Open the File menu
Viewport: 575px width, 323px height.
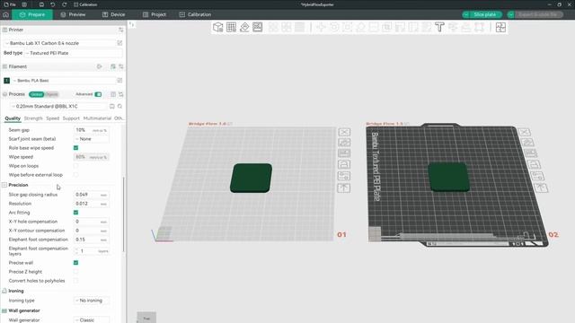[x=10, y=4]
